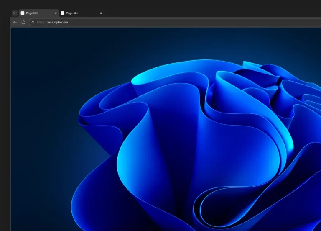Open a new tab with plus icon

point(108,13)
